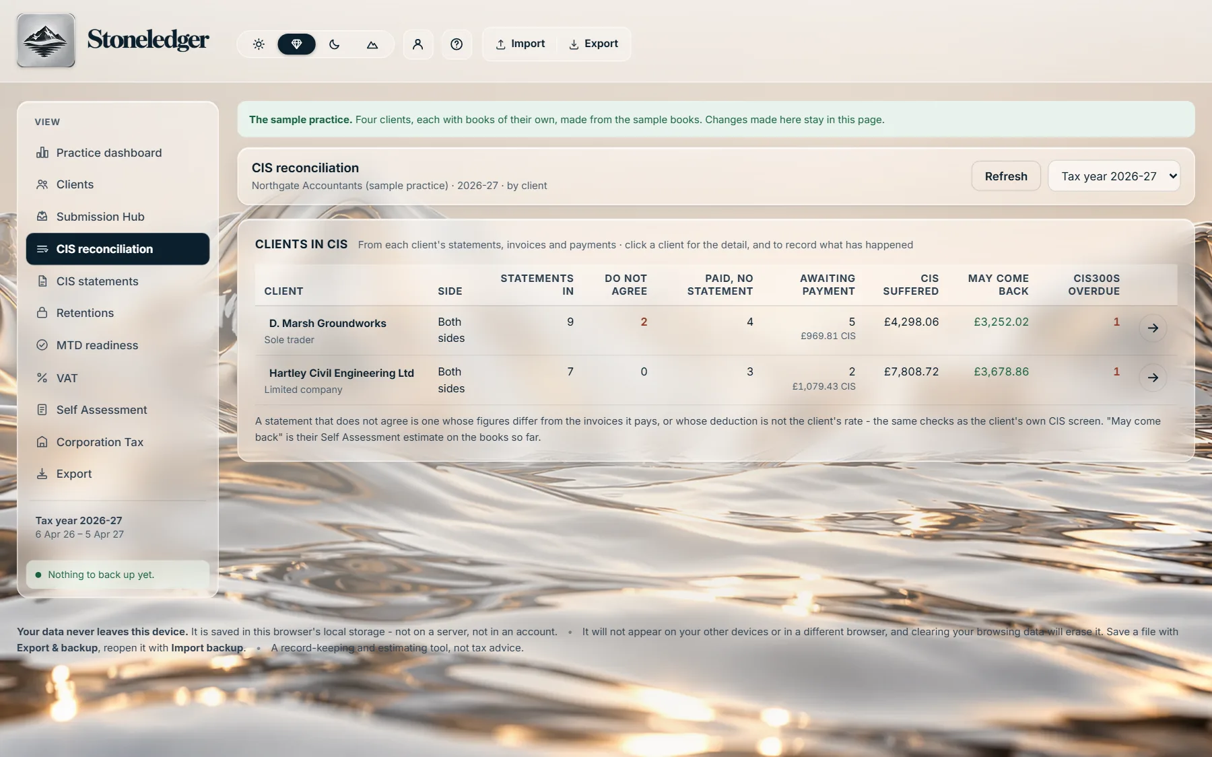Click the MTD readiness checkmark icon
This screenshot has height=757, width=1212.
coord(42,345)
